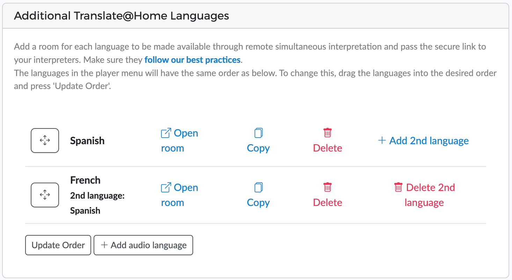Delete 2nd language from French room
This screenshot has width=512, height=280.
424,195
